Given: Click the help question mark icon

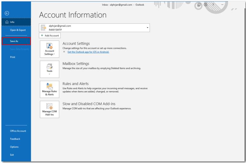Looking at the screenshot, I should [213, 5].
